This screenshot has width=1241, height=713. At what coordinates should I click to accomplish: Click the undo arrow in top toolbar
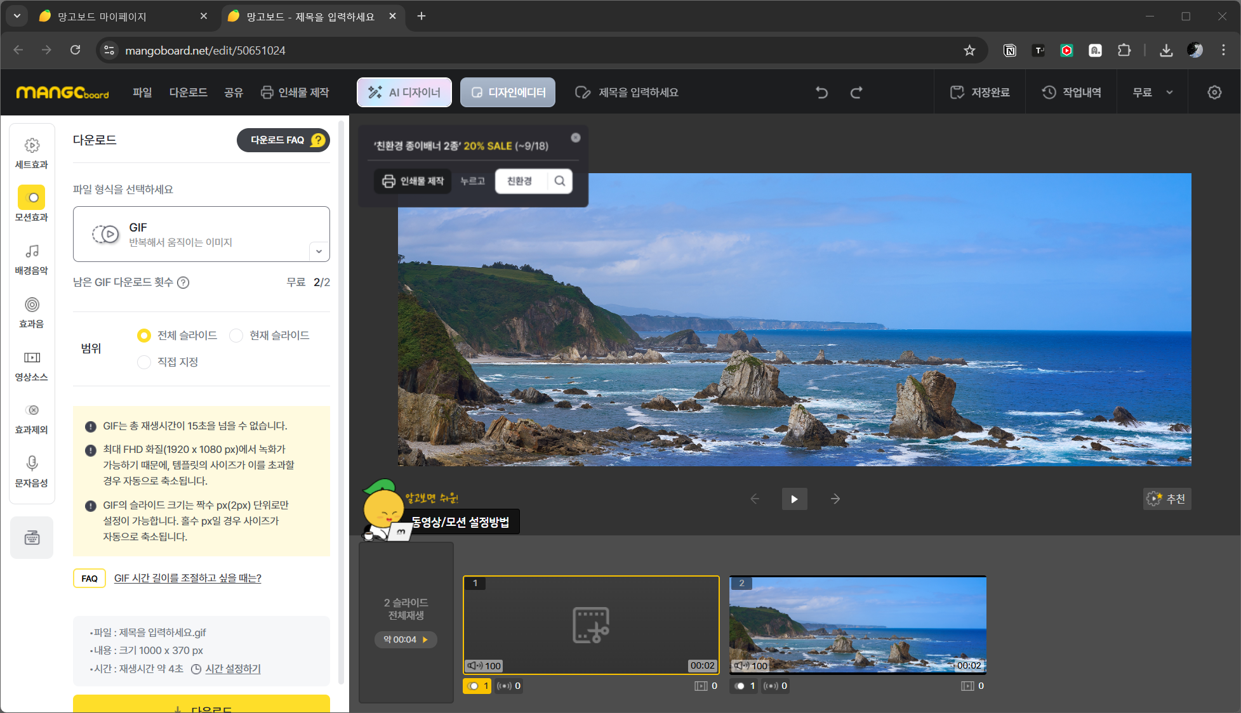(x=822, y=93)
